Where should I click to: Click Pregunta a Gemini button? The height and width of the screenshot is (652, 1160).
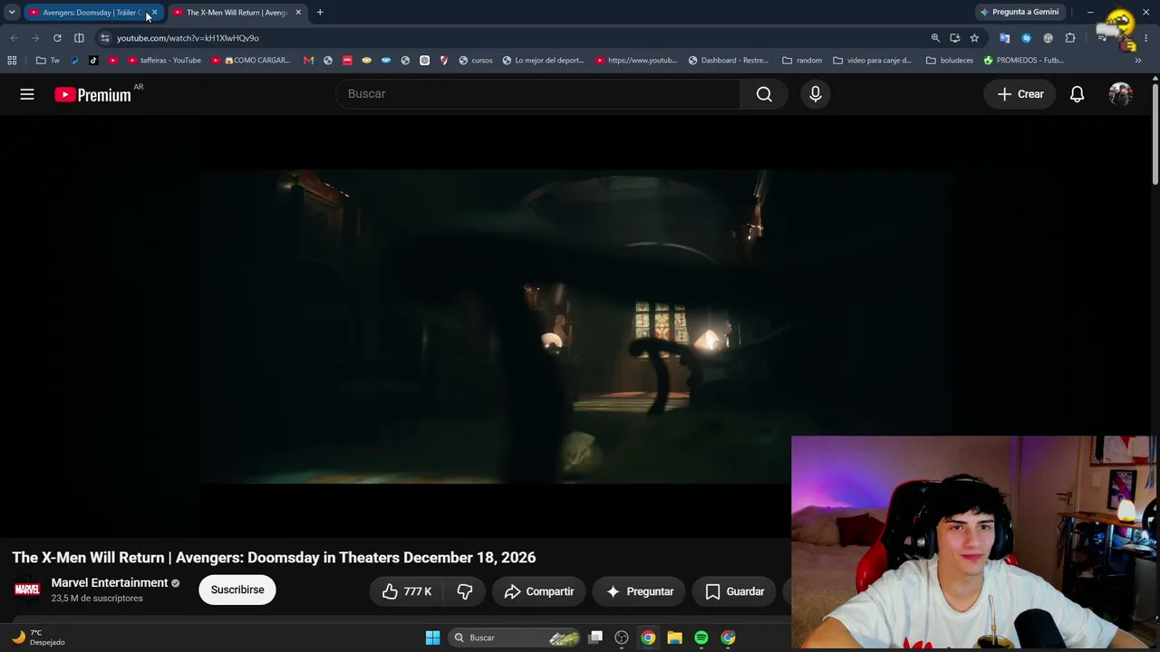(1020, 13)
